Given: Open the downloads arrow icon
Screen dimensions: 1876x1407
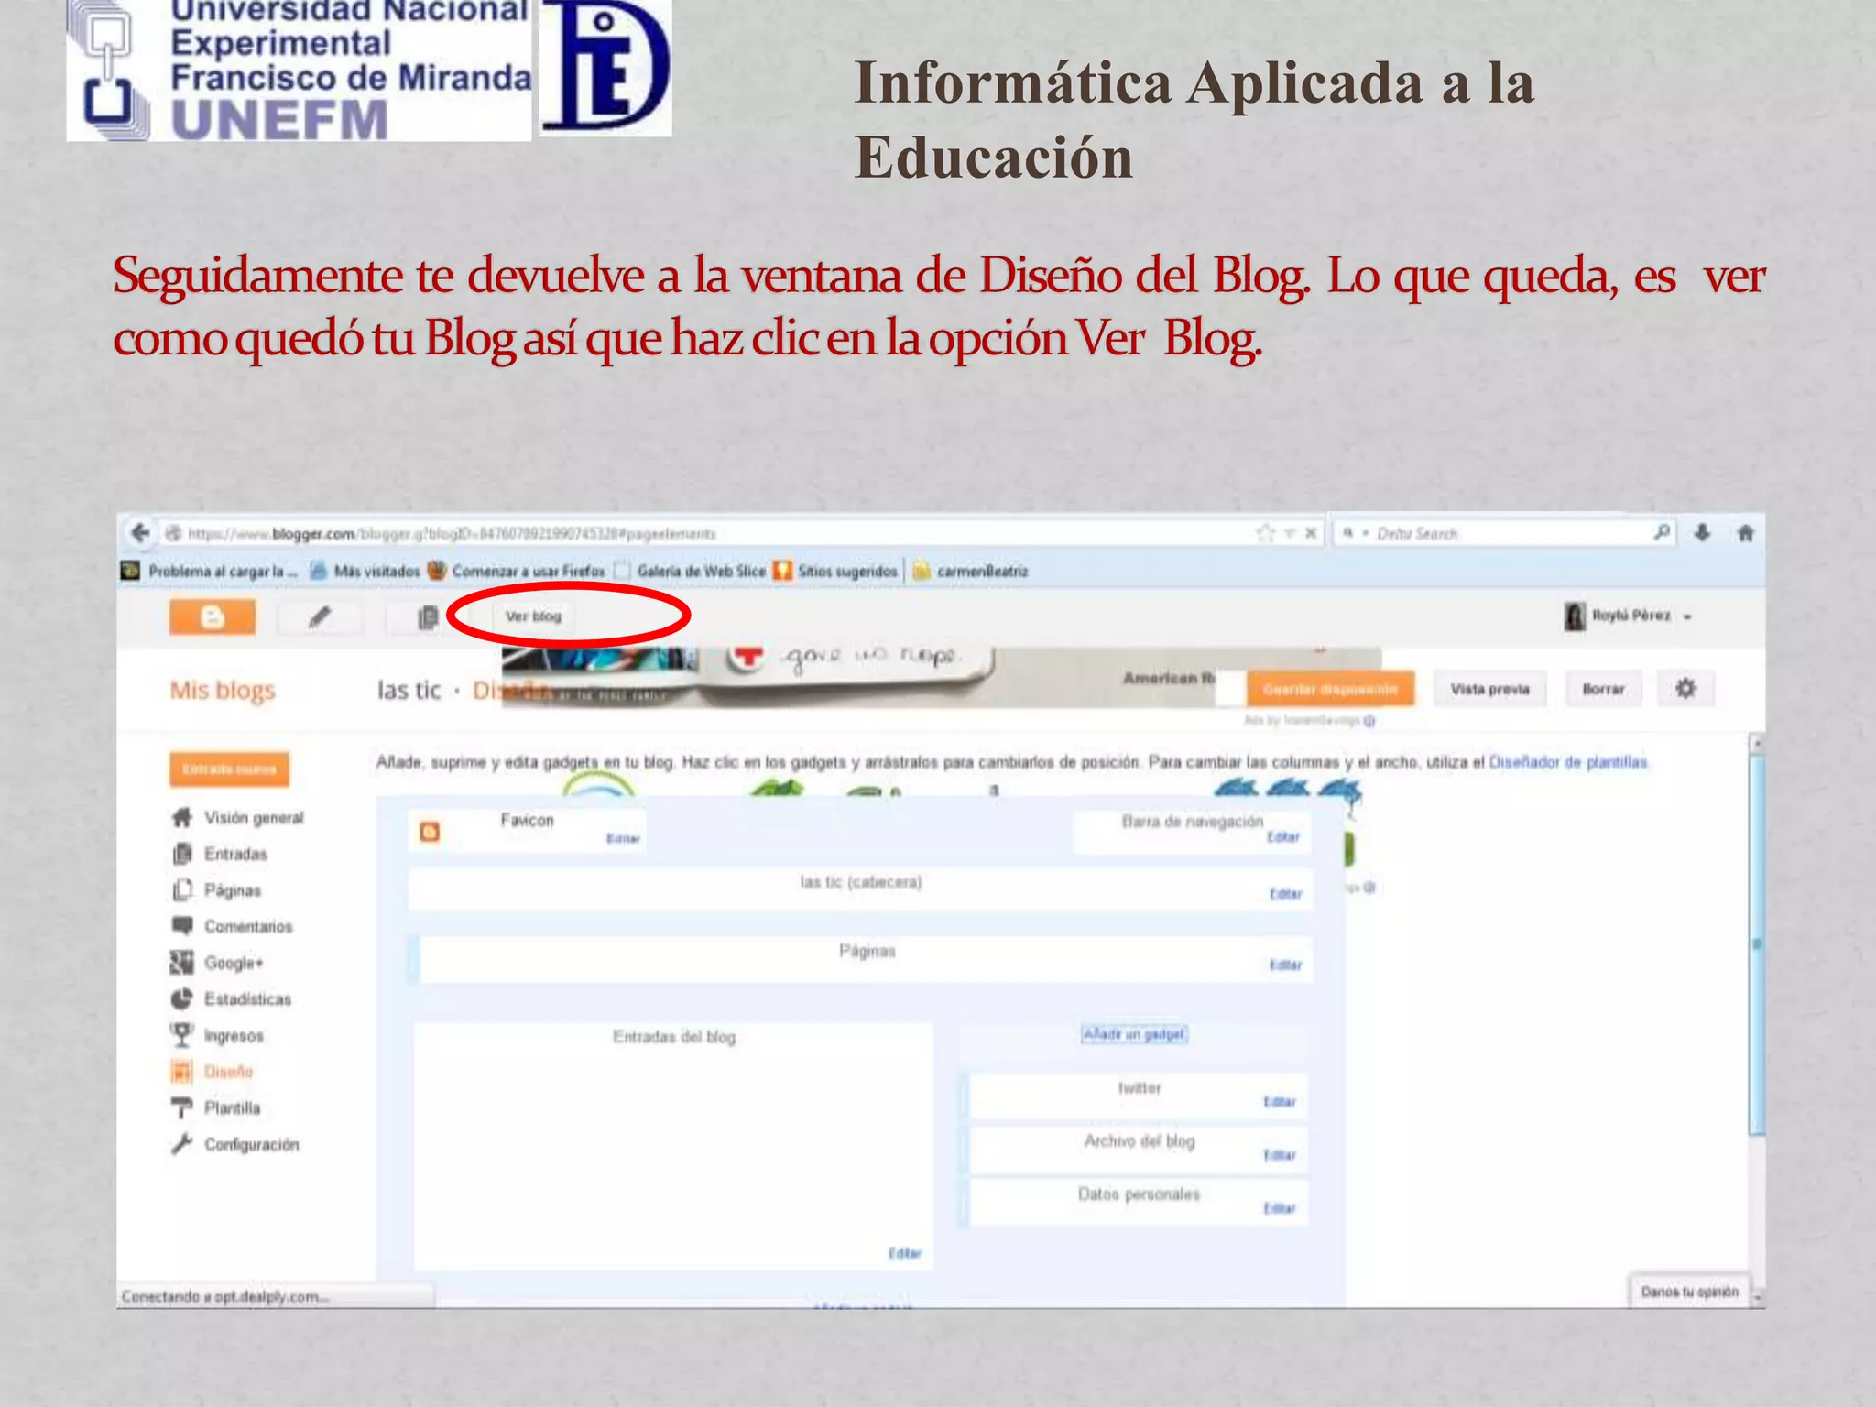Looking at the screenshot, I should pyautogui.click(x=1703, y=532).
